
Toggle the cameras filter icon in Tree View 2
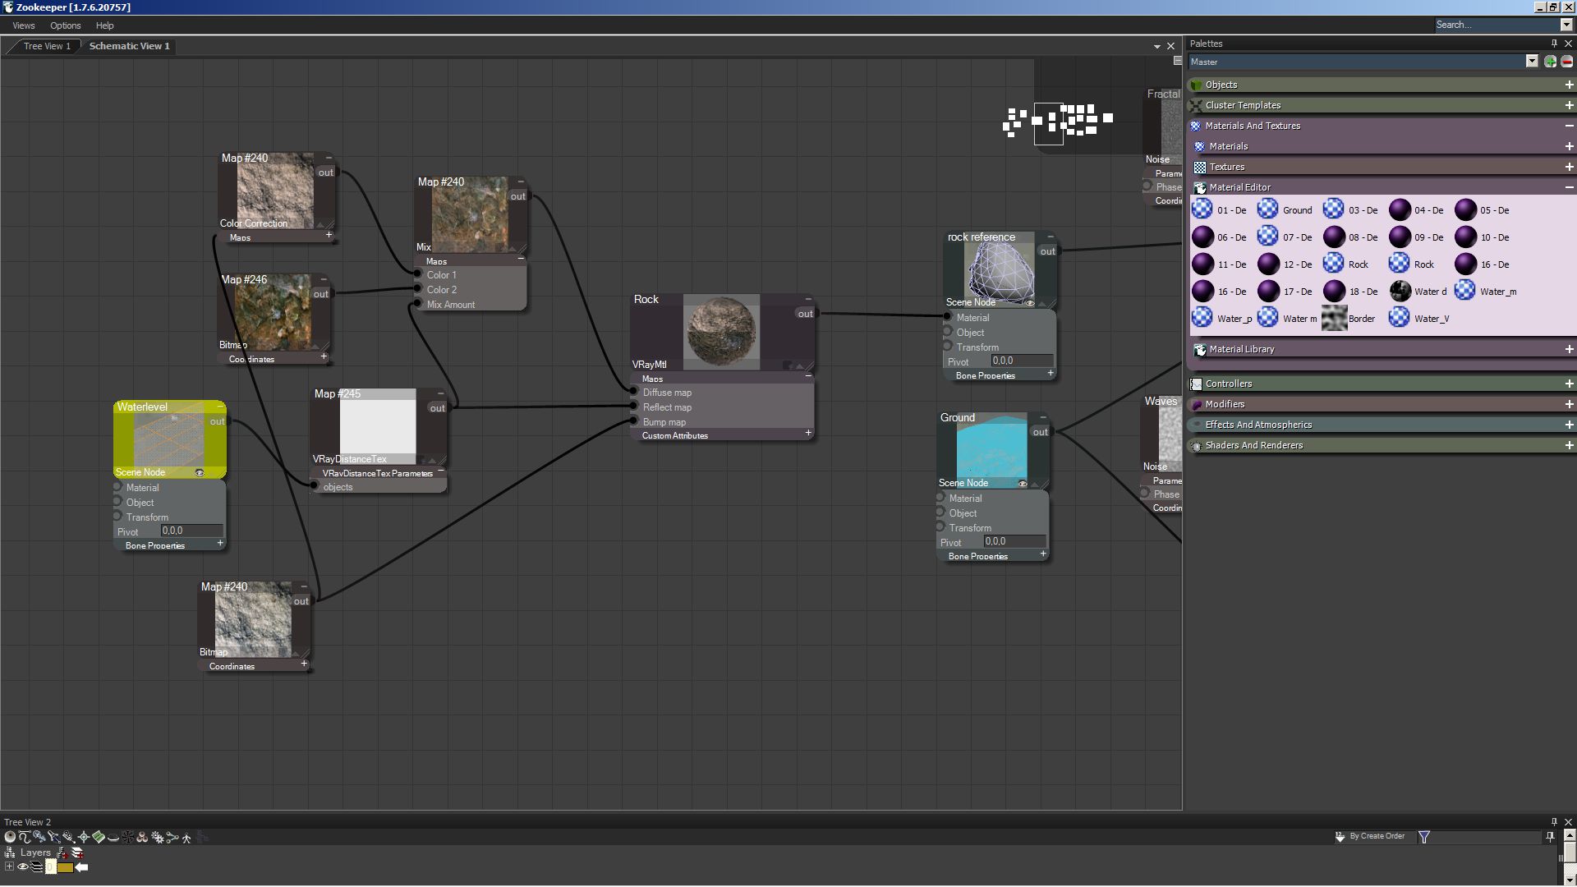tap(69, 837)
